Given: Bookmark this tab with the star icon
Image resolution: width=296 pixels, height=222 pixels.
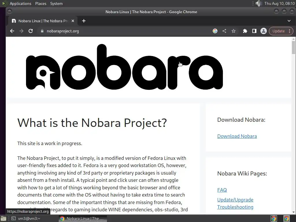Looking at the screenshot, I should click(234, 31).
